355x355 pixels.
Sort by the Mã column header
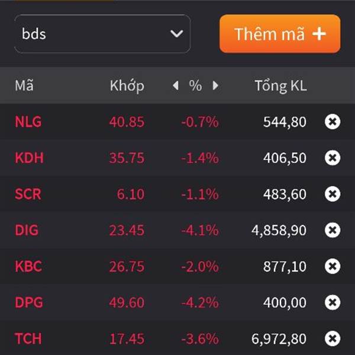click(x=24, y=86)
